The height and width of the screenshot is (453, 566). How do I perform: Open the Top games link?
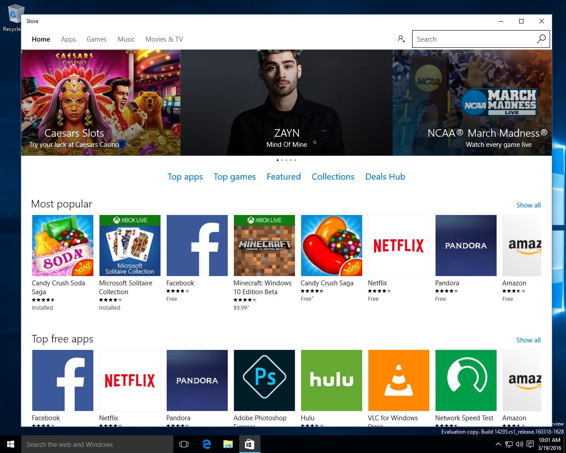click(234, 177)
